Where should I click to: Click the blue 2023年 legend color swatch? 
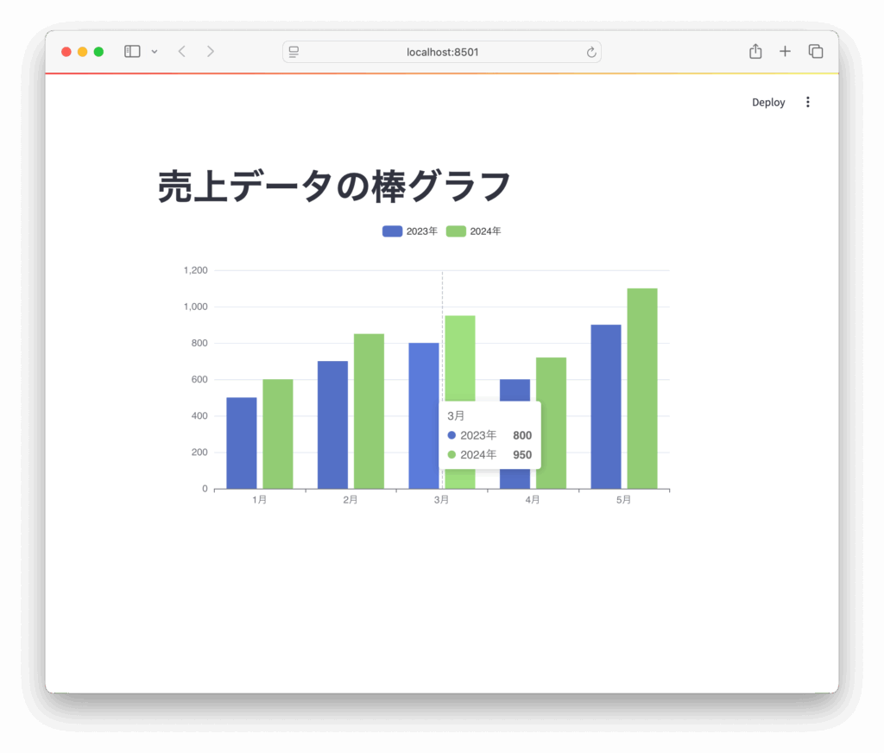tap(391, 231)
